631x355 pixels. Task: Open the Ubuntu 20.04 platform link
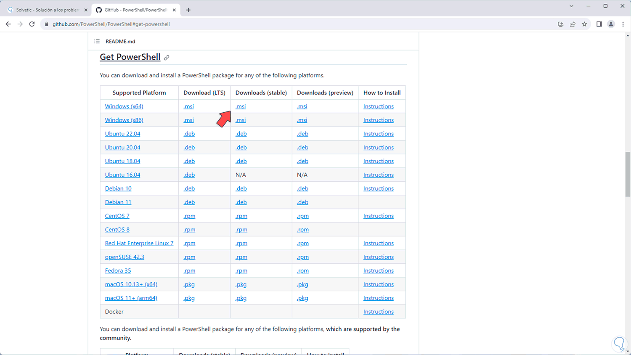pyautogui.click(x=122, y=148)
